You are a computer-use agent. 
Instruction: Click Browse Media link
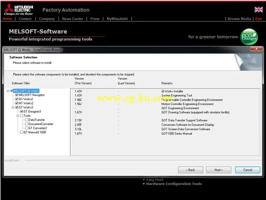(x=239, y=19)
